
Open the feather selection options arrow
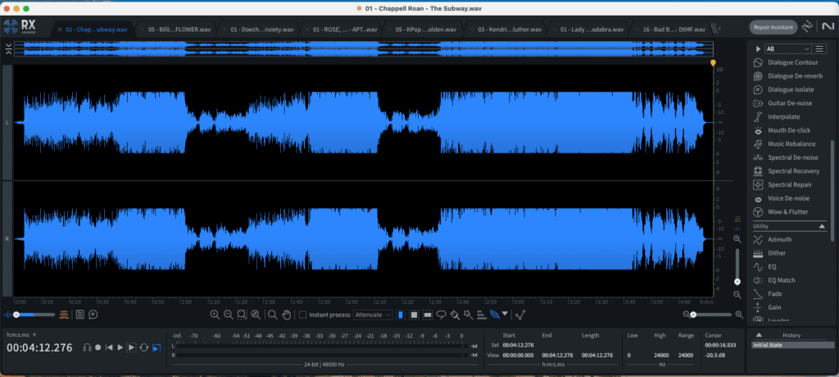click(505, 314)
